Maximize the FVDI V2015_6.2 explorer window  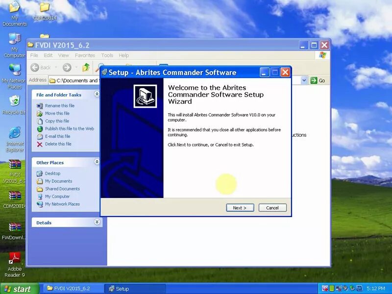(x=314, y=45)
